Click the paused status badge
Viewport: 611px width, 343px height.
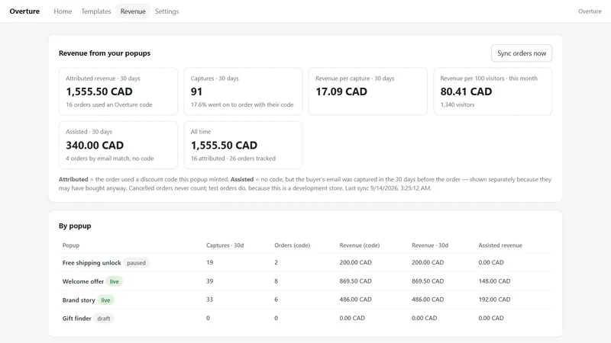click(136, 263)
